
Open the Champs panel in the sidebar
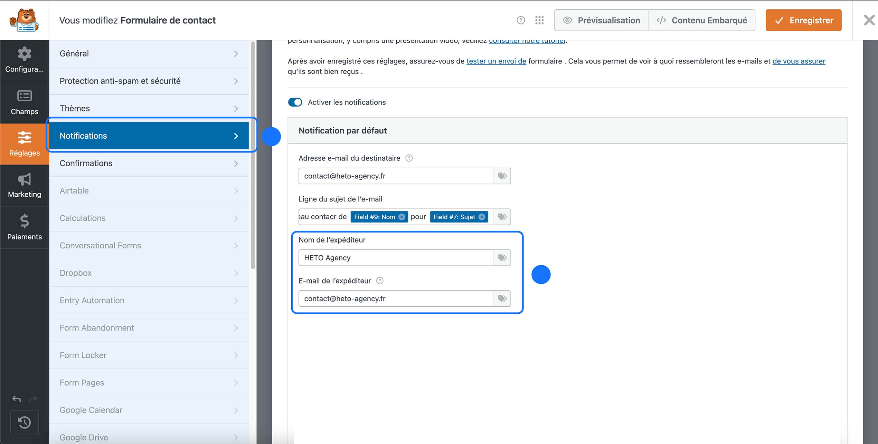(x=24, y=102)
